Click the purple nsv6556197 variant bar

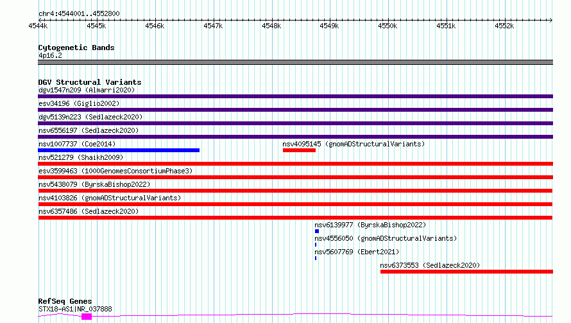tap(295, 137)
